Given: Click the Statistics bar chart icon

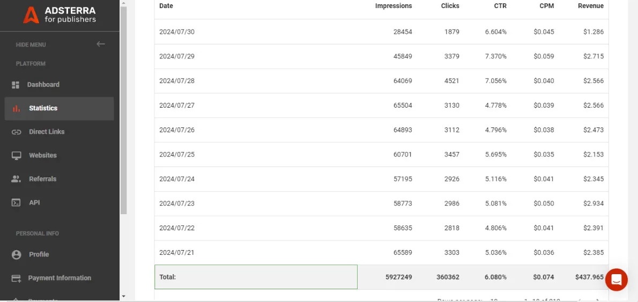Looking at the screenshot, I should click(16, 108).
